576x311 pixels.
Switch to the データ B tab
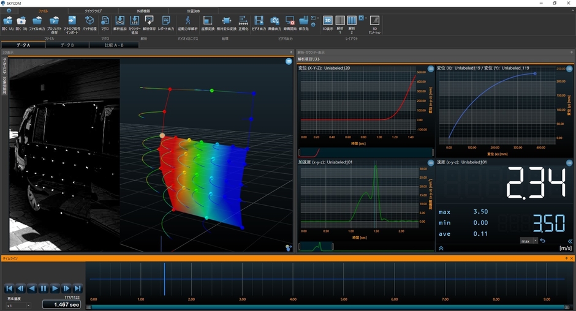pos(67,45)
